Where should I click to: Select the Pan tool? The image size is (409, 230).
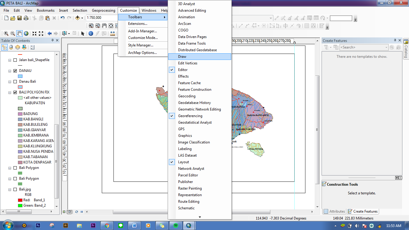pos(19,33)
